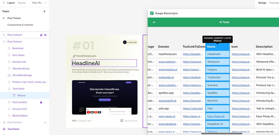Viewport: 279px width, 135px height.
Task: Click component icon beside Tool Name component
Action: tap(4, 129)
